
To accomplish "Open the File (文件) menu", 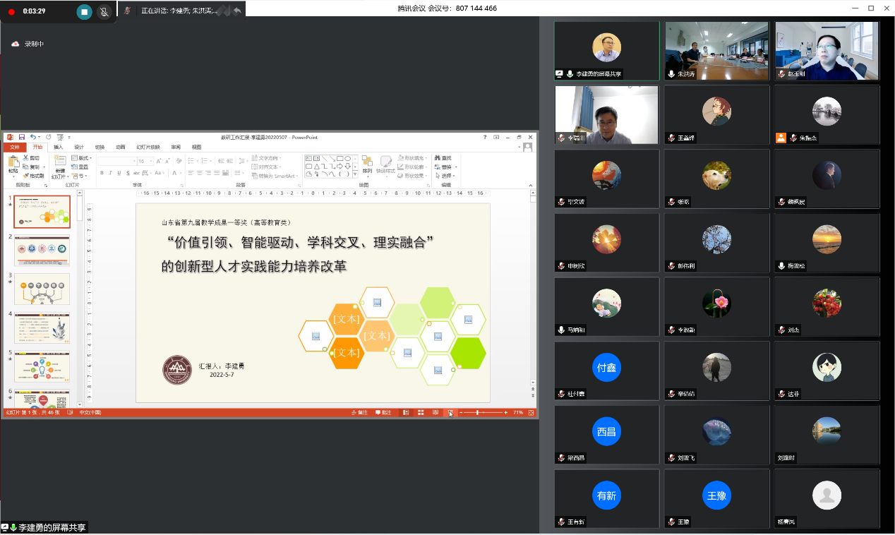I will click(14, 147).
